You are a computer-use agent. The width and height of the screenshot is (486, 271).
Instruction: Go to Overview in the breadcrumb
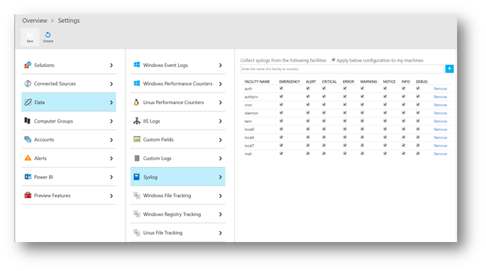click(34, 21)
